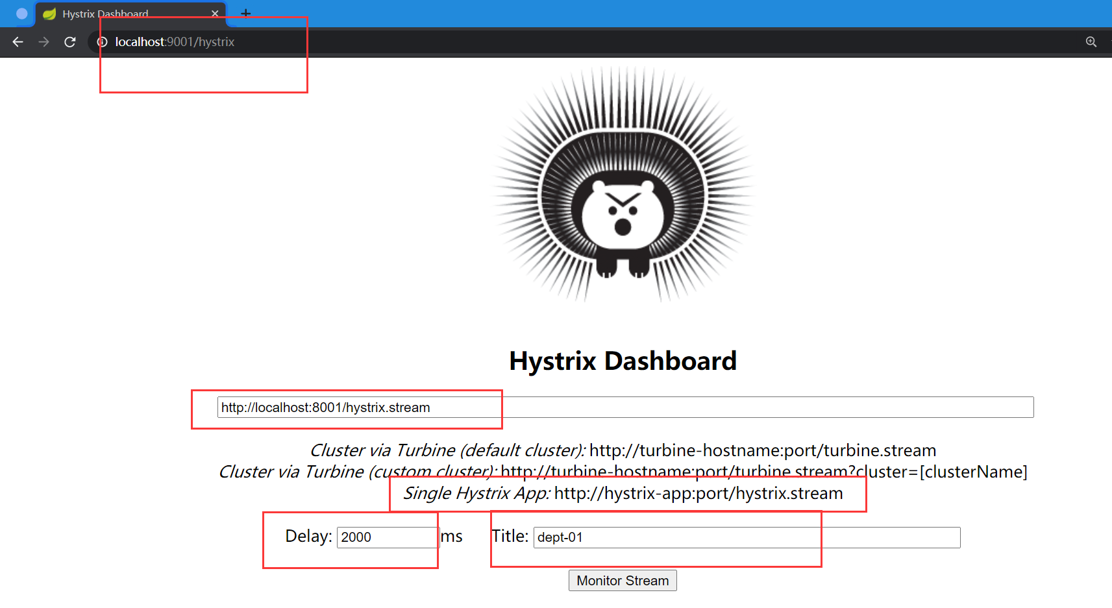
Task: Click the "Cluster via Turbine (default cluster)" text
Action: point(447,450)
